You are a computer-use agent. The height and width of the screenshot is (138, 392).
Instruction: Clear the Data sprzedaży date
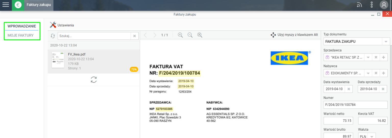pos(383,89)
